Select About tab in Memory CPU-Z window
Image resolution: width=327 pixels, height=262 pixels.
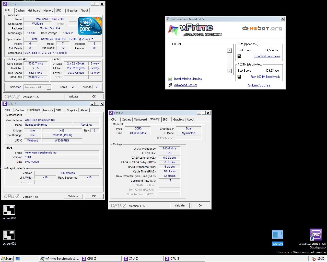[191, 119]
